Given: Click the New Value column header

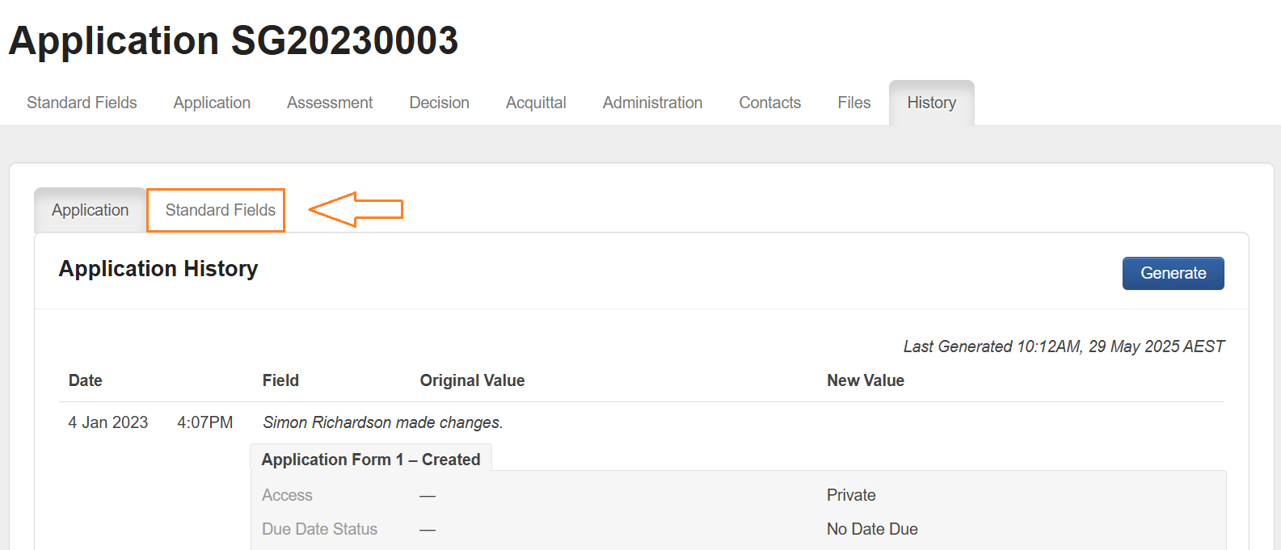Looking at the screenshot, I should click(865, 380).
